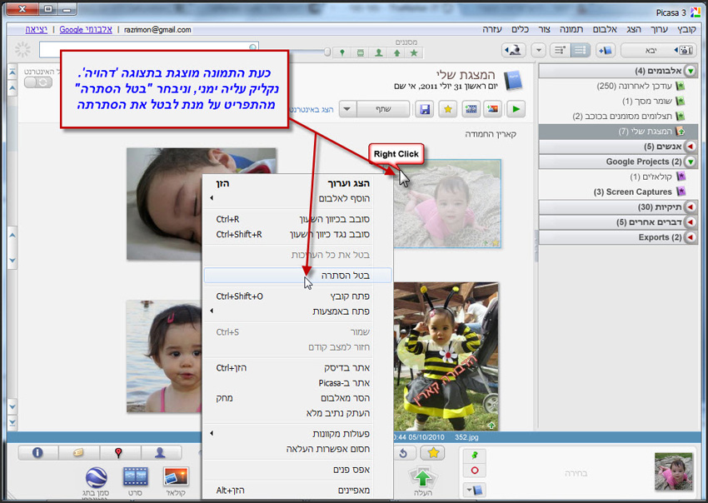Image resolution: width=708 pixels, height=503 pixels.
Task: Select the bee costume photo thumbnail
Action: click(x=446, y=356)
